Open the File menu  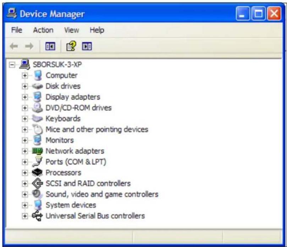(x=17, y=30)
